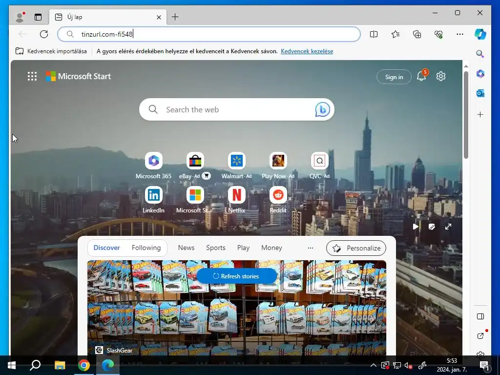Expand background to full view icon

pos(448,227)
